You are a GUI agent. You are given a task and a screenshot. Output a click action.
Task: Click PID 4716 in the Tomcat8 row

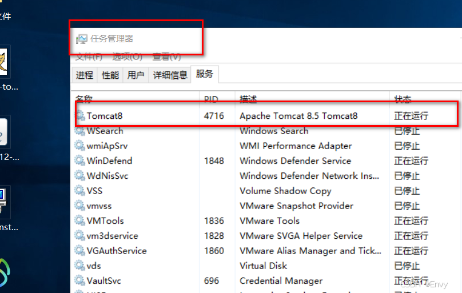click(x=214, y=116)
